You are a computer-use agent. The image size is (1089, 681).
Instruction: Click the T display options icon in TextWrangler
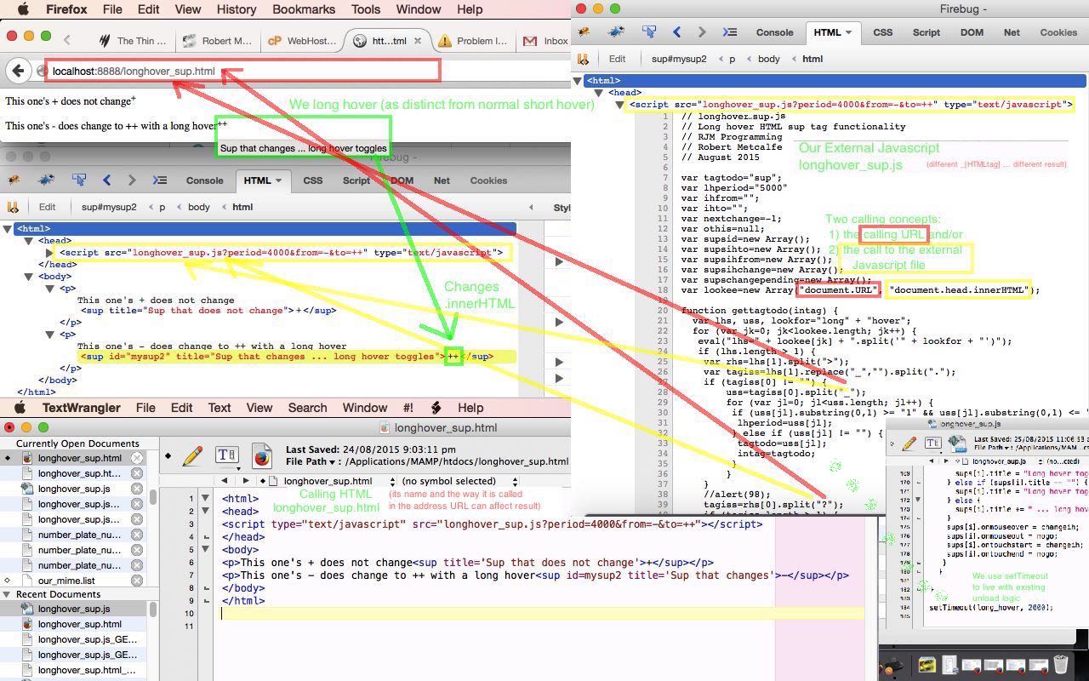[x=226, y=455]
